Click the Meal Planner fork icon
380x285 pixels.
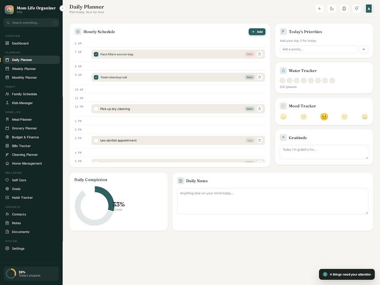tap(7, 120)
